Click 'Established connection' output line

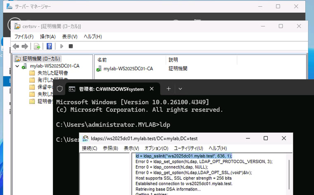pos(184,183)
